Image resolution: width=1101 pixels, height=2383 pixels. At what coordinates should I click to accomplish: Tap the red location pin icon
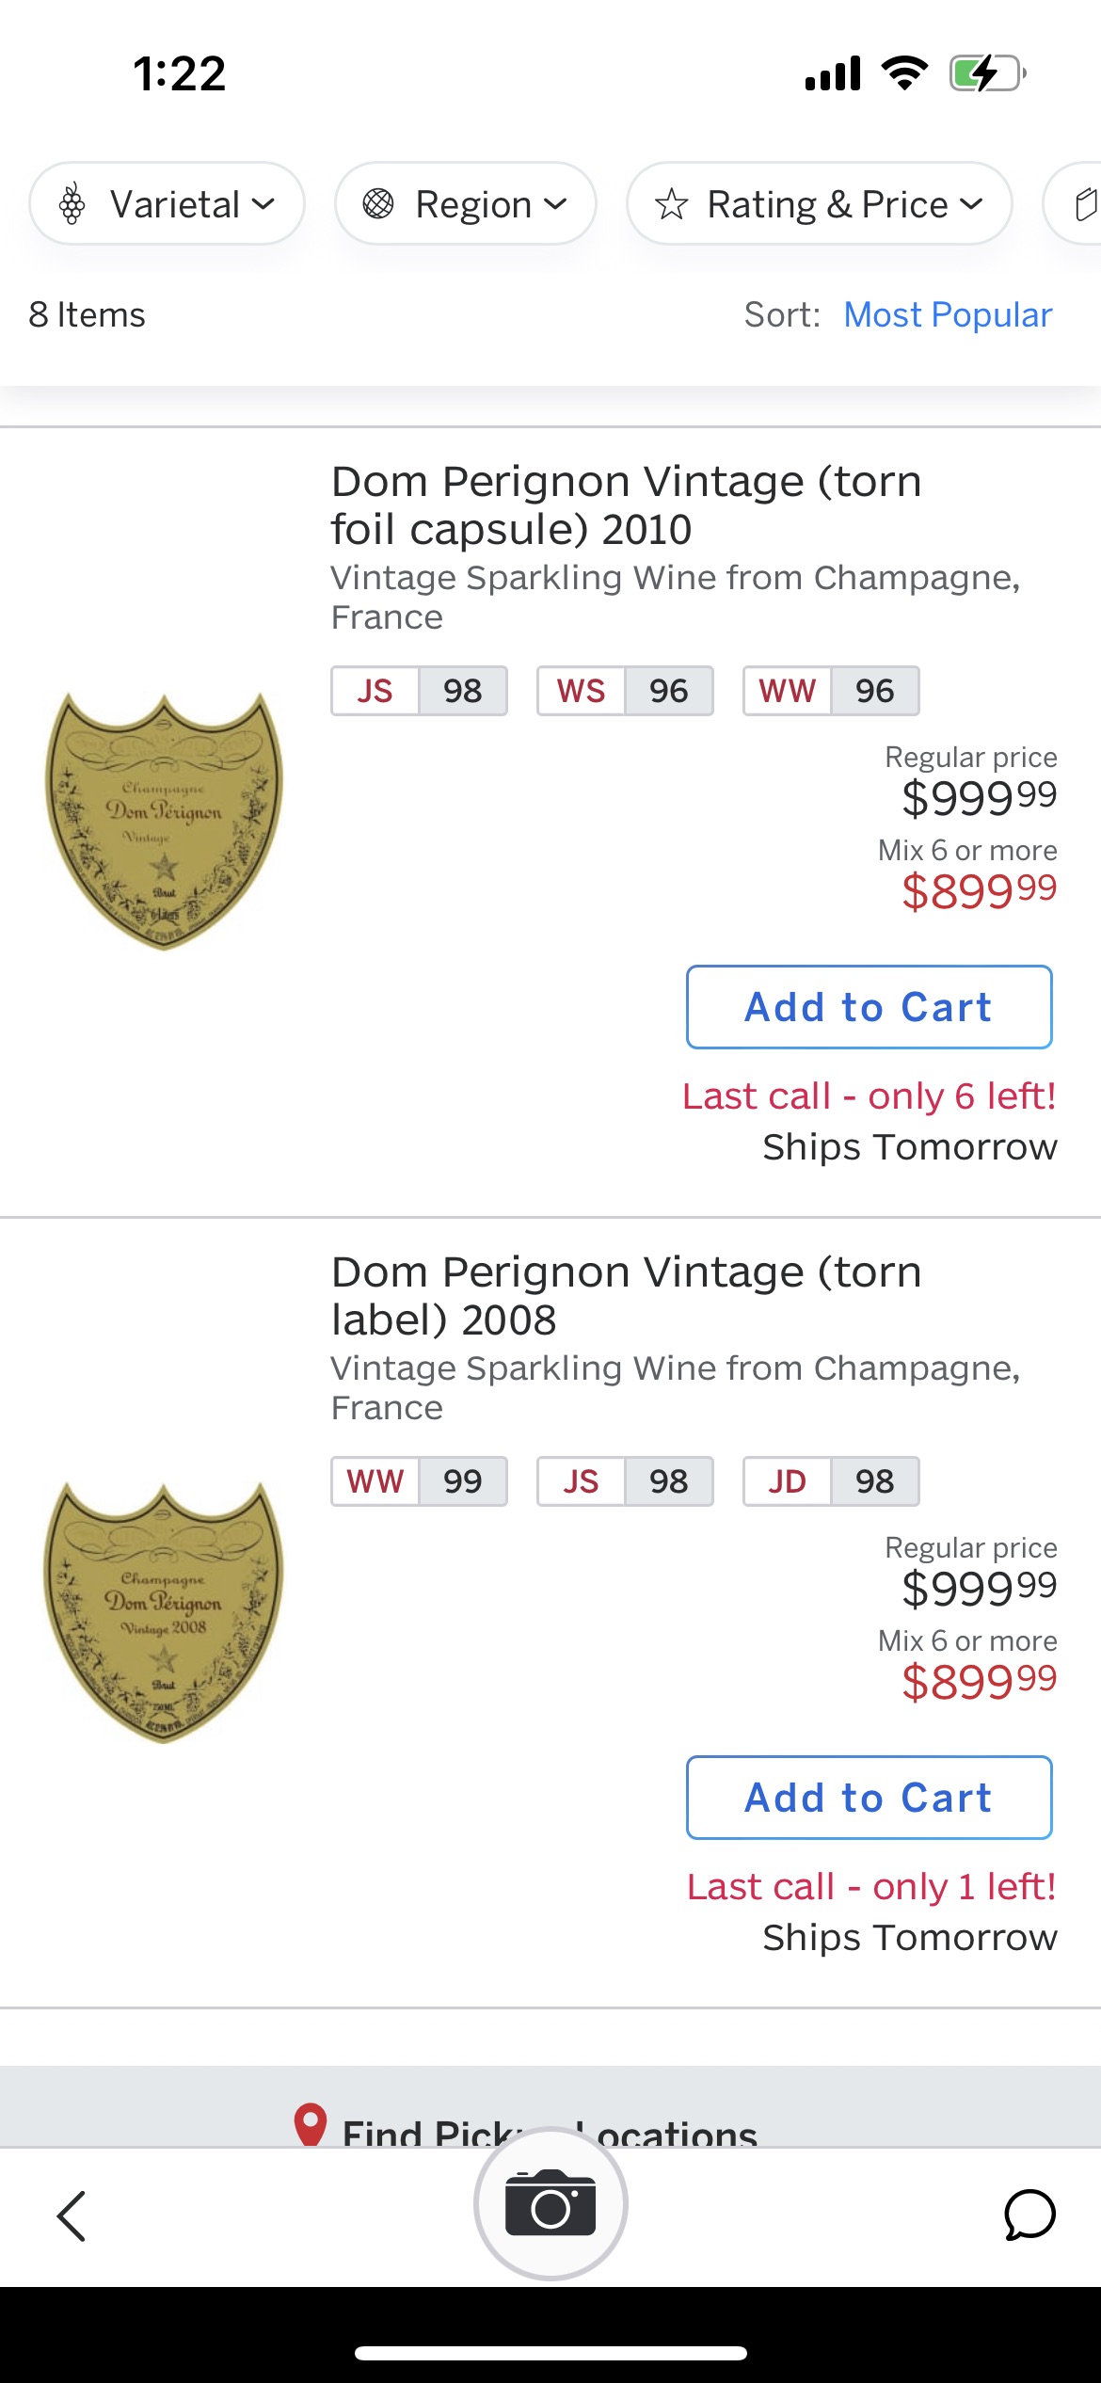[x=311, y=2125]
